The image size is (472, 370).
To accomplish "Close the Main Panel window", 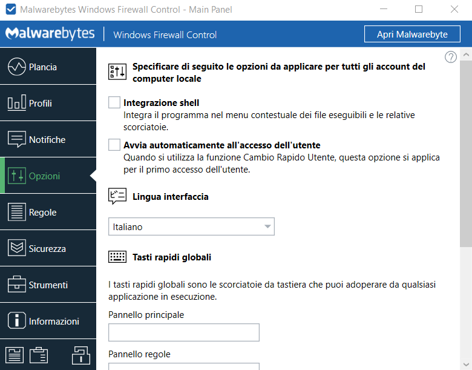I will click(454, 9).
